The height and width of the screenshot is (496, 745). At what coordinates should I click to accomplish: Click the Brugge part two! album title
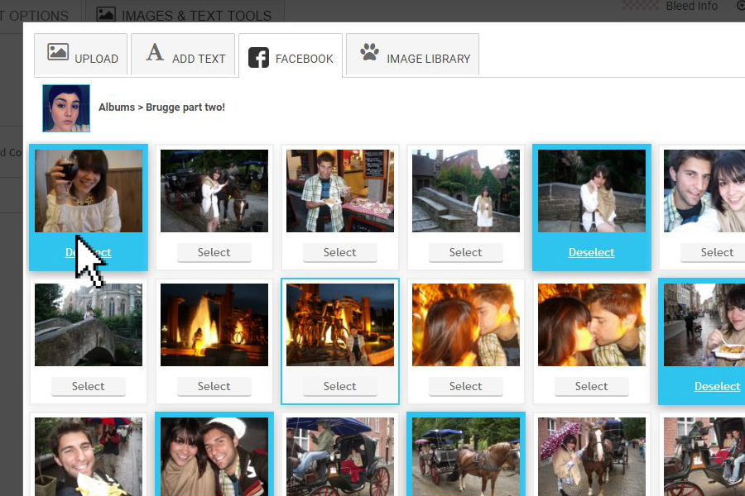pyautogui.click(x=185, y=107)
